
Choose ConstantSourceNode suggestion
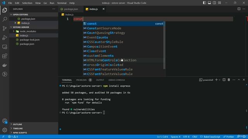[x=123, y=28]
